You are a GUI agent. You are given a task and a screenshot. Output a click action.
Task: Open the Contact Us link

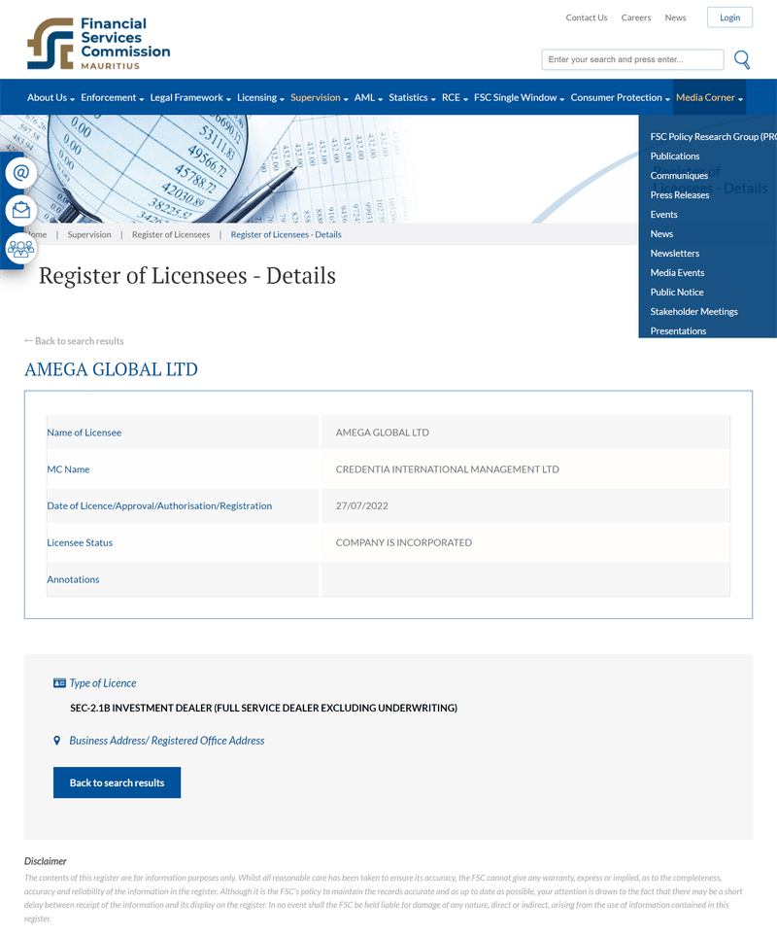(x=587, y=17)
